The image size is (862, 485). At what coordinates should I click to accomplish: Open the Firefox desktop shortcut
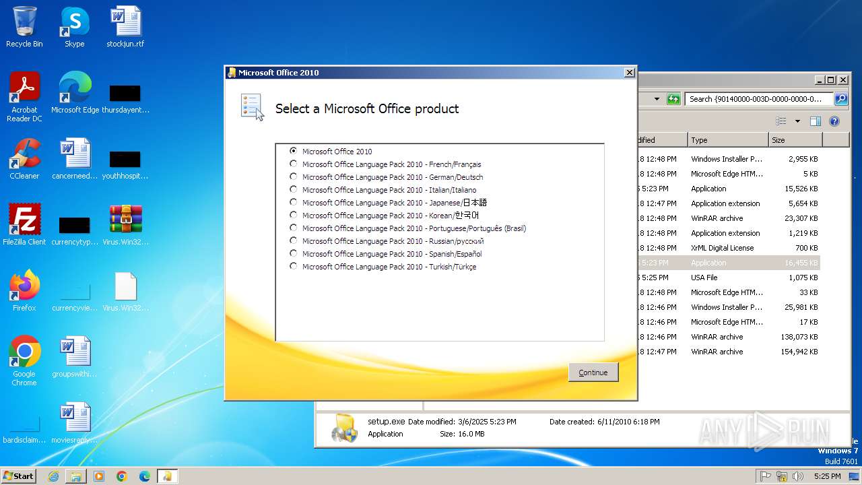pyautogui.click(x=24, y=291)
